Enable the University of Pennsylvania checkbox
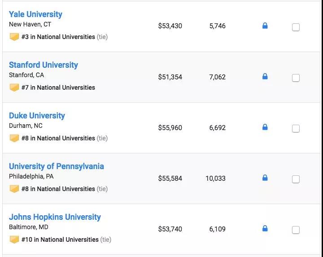 pyautogui.click(x=296, y=179)
